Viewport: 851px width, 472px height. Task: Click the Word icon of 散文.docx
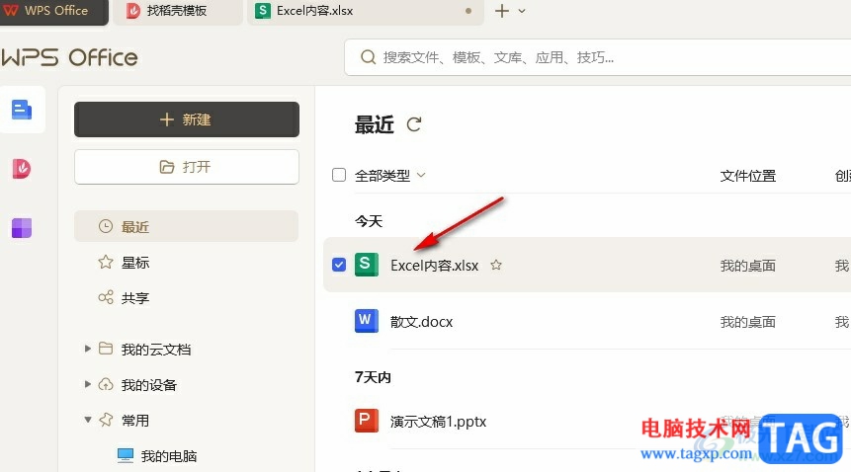pyautogui.click(x=367, y=321)
